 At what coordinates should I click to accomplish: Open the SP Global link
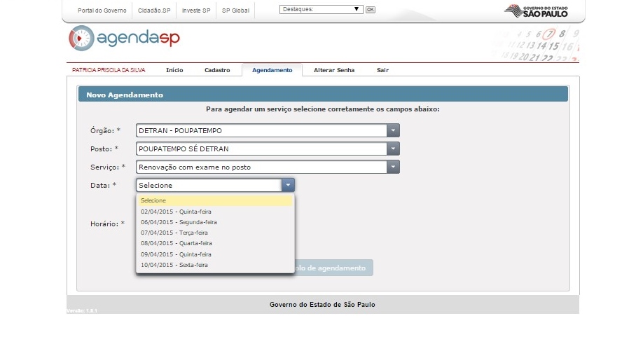coord(235,11)
